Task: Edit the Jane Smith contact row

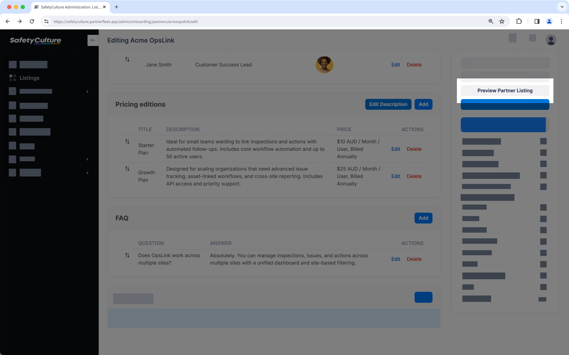Action: coord(396,65)
